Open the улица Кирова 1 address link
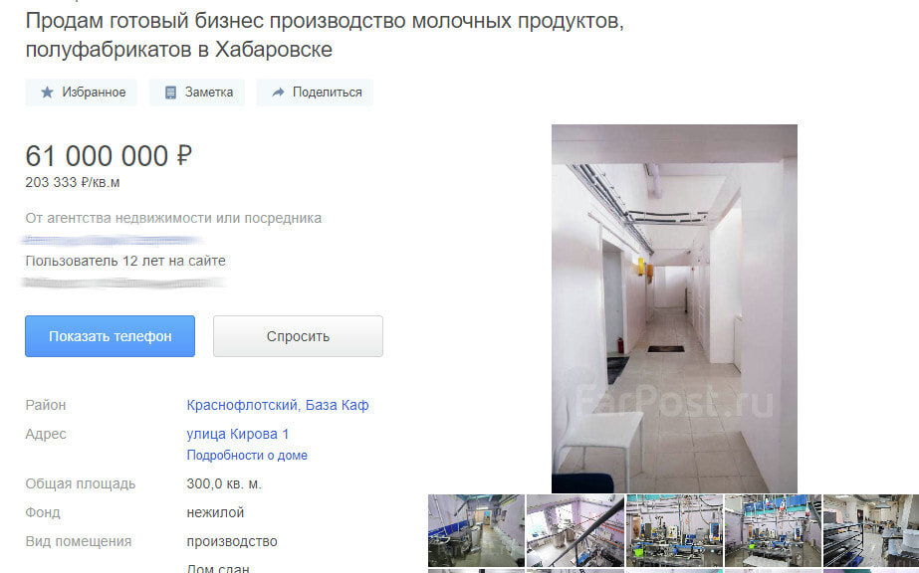The image size is (919, 573). coord(237,435)
